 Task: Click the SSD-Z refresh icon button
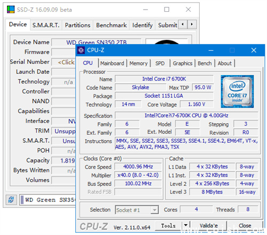tap(11, 199)
